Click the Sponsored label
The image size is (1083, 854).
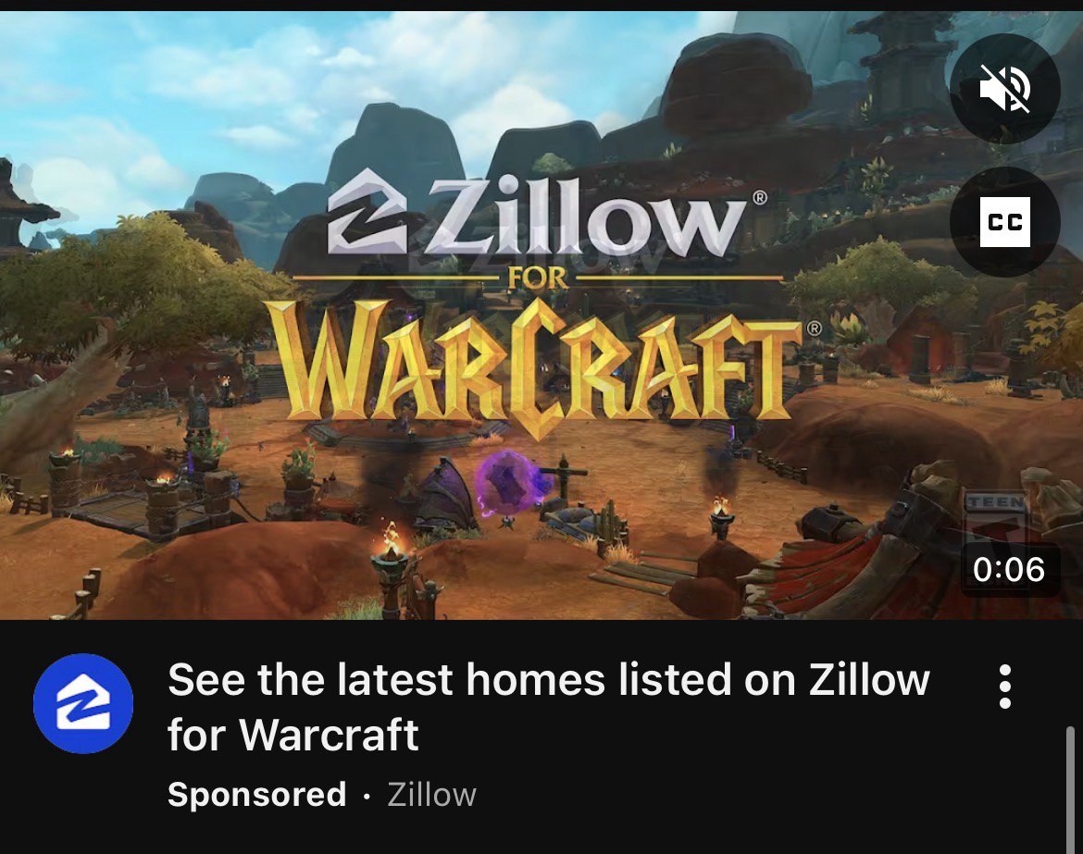(257, 795)
